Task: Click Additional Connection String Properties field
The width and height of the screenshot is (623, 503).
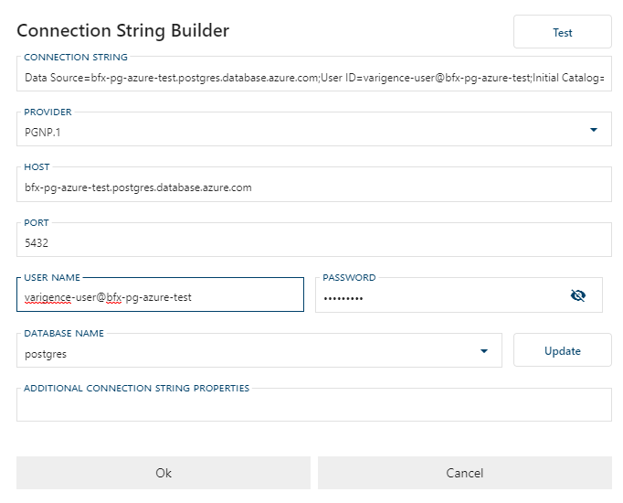Action: pos(314,405)
